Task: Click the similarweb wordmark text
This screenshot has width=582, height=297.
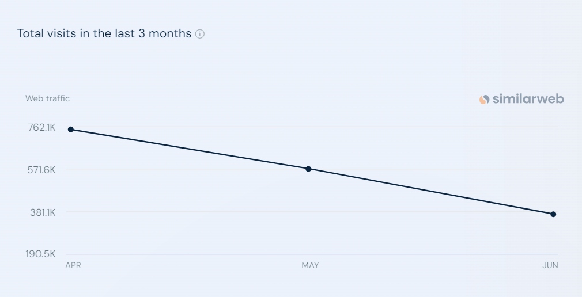Action: [x=528, y=99]
